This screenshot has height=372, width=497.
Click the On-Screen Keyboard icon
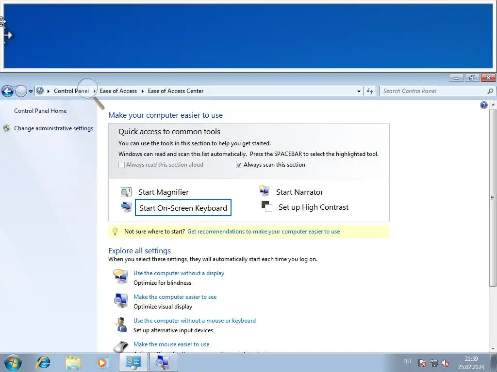point(127,207)
